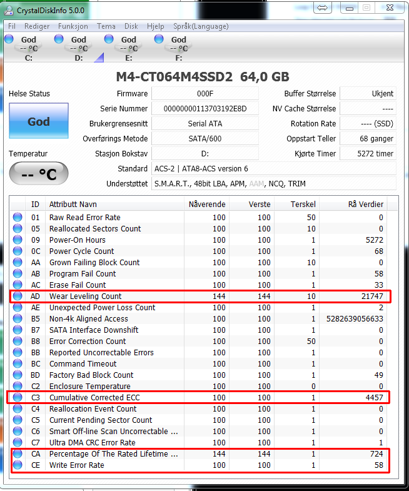The height and width of the screenshot is (491, 409).
Task: Click the Rotation Rate ---- (SSD) value
Action: [x=368, y=124]
